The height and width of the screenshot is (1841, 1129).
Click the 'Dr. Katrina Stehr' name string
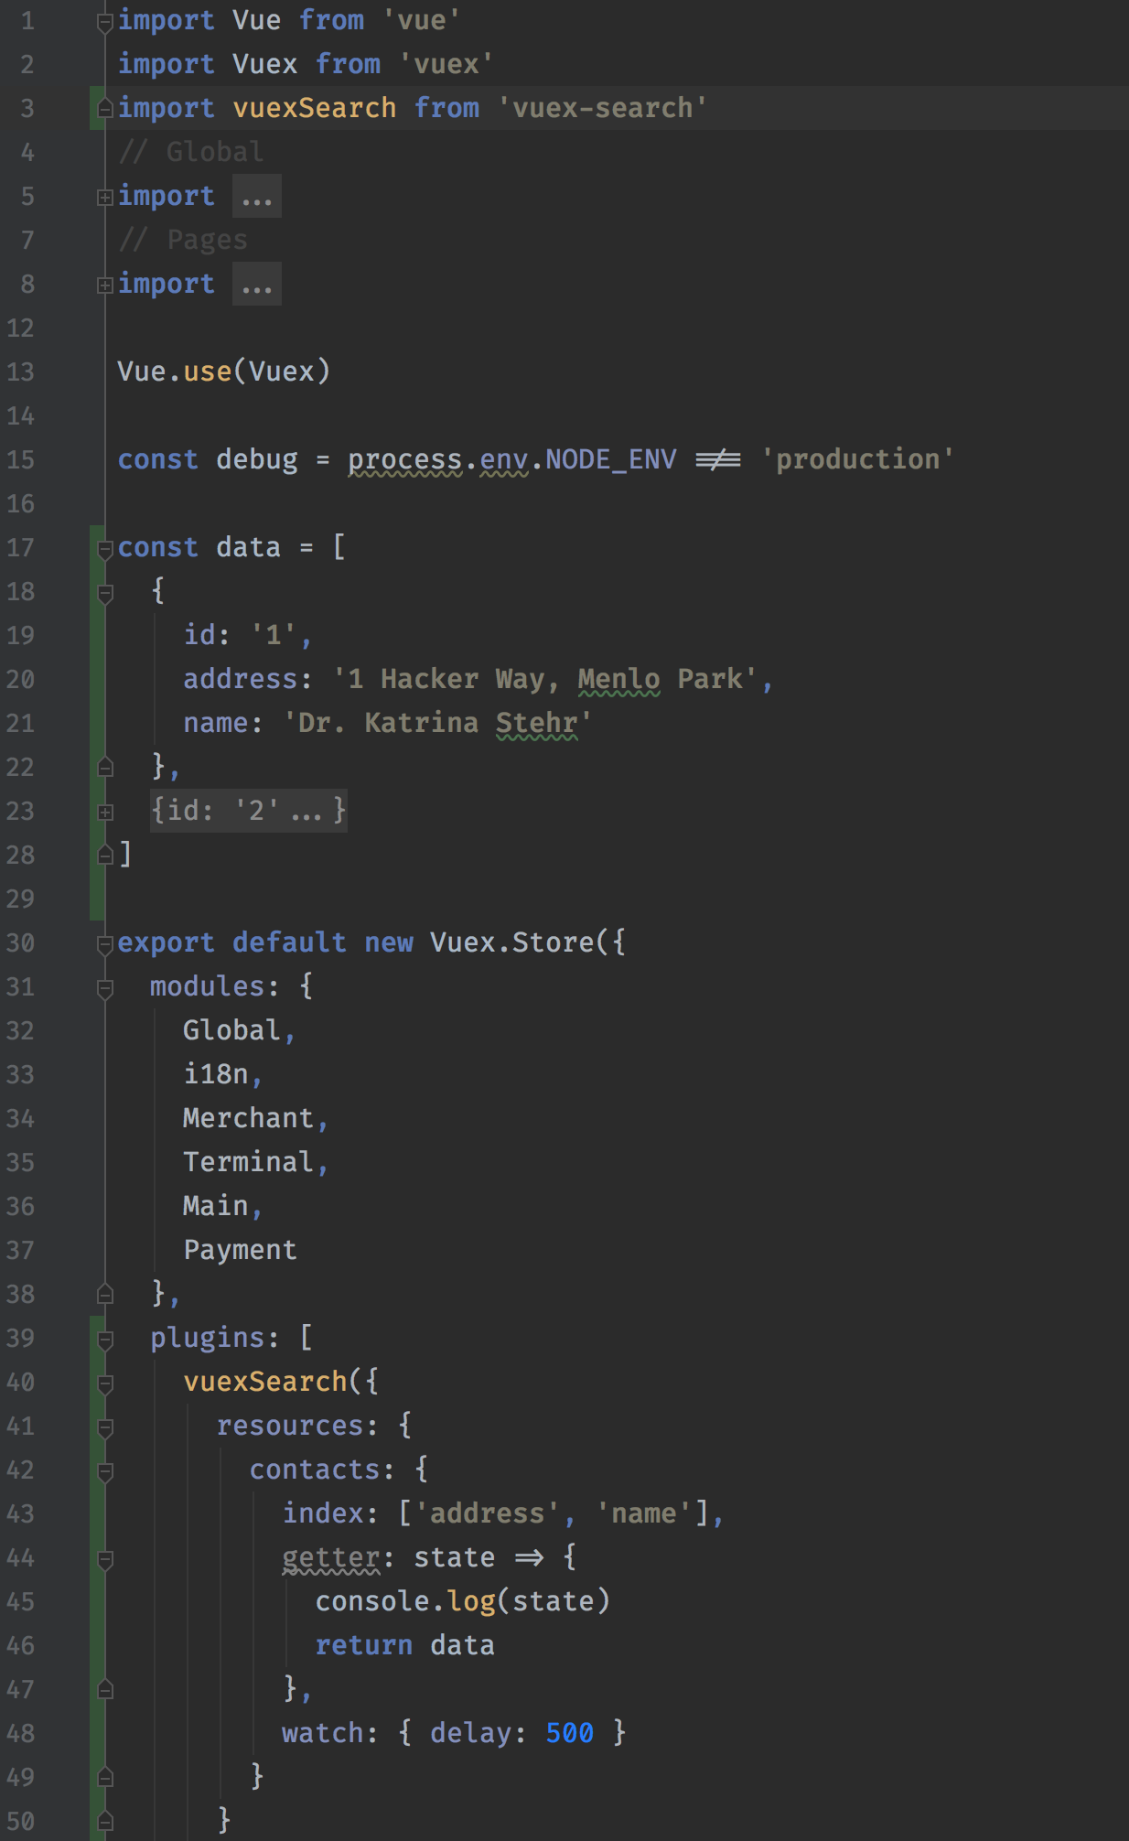pyautogui.click(x=438, y=723)
